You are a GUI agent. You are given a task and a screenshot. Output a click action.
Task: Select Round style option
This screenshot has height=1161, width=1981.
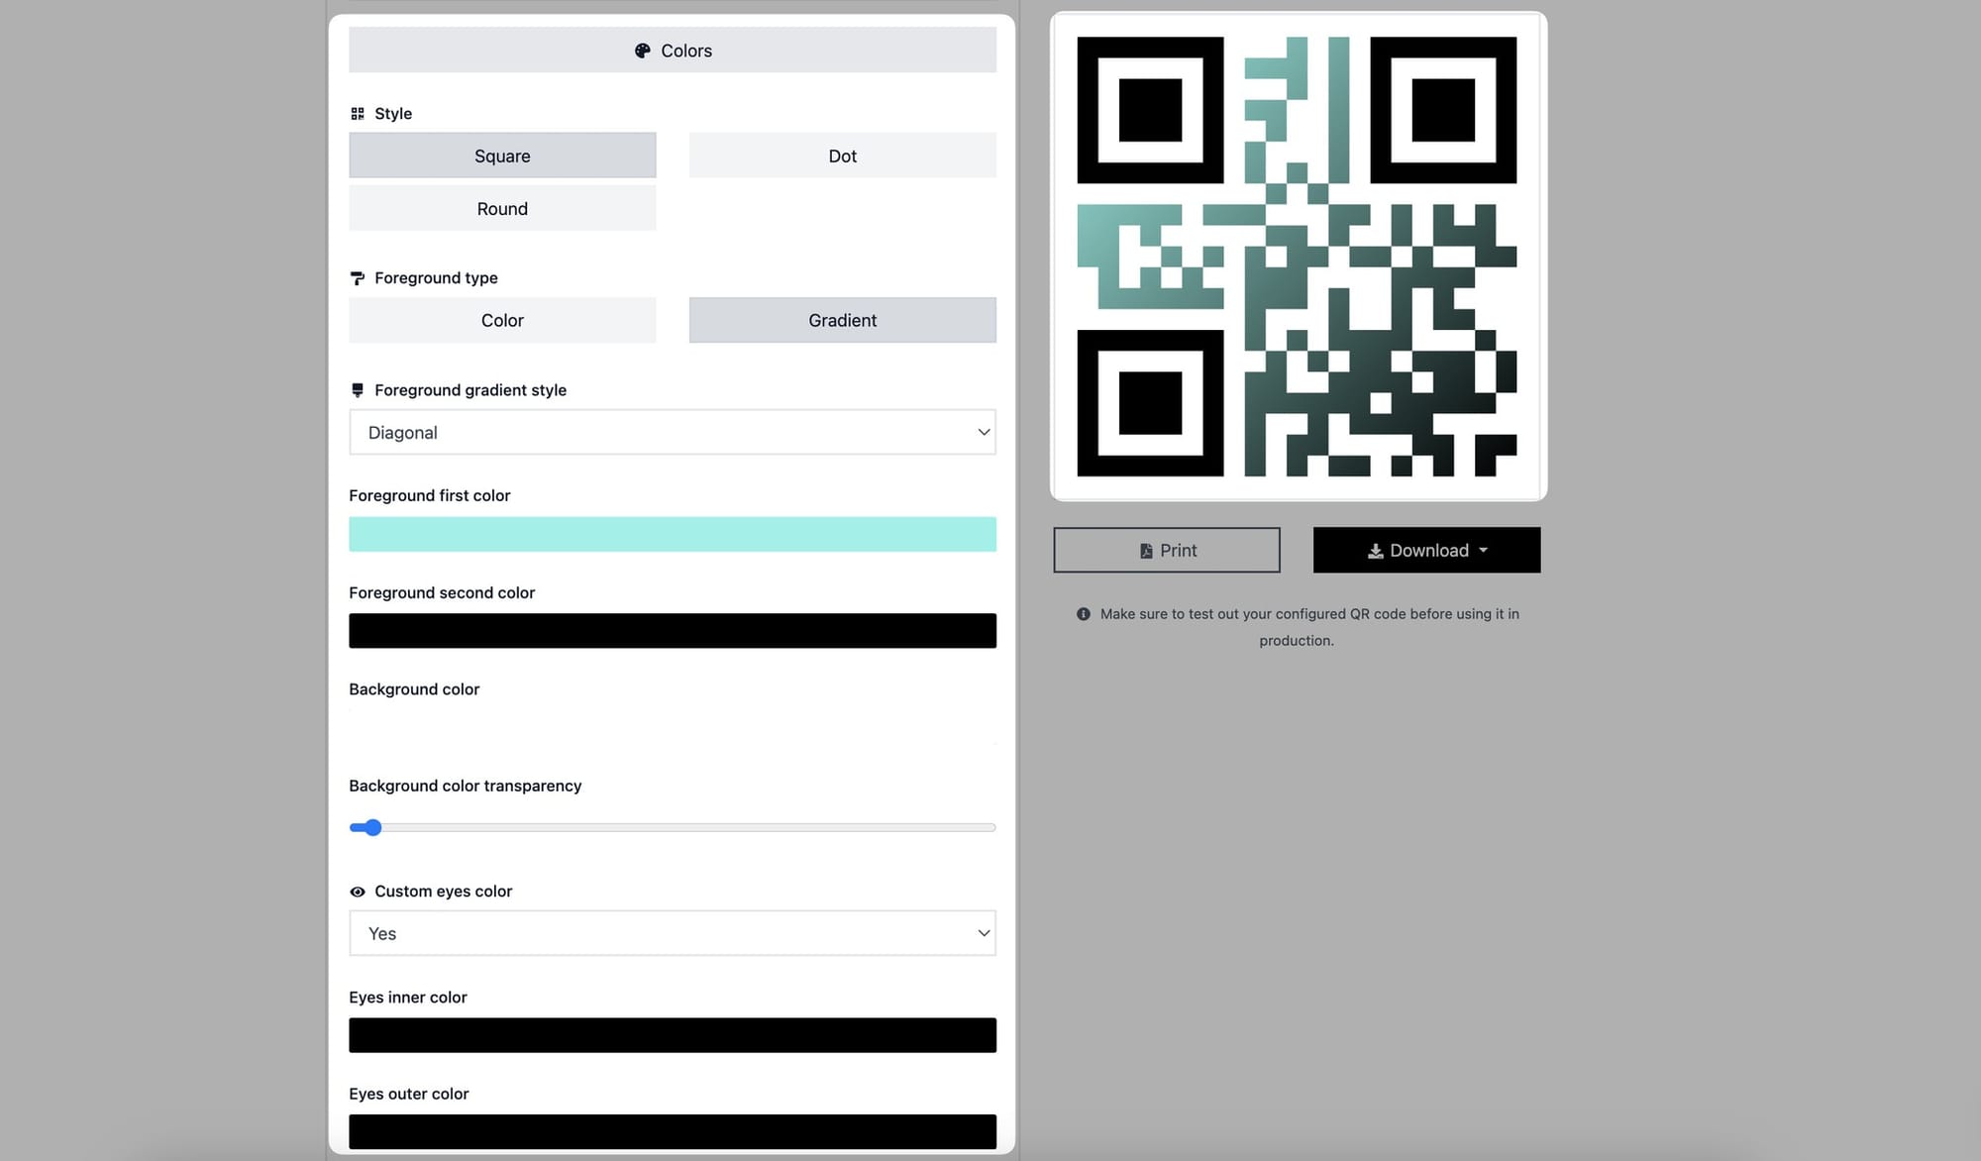click(501, 207)
